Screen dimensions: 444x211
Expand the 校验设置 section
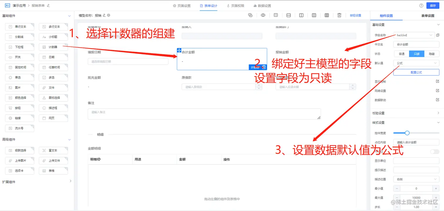pos(438,113)
